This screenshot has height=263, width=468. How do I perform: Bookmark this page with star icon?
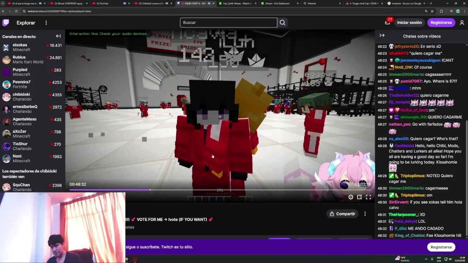pyautogui.click(x=432, y=11)
